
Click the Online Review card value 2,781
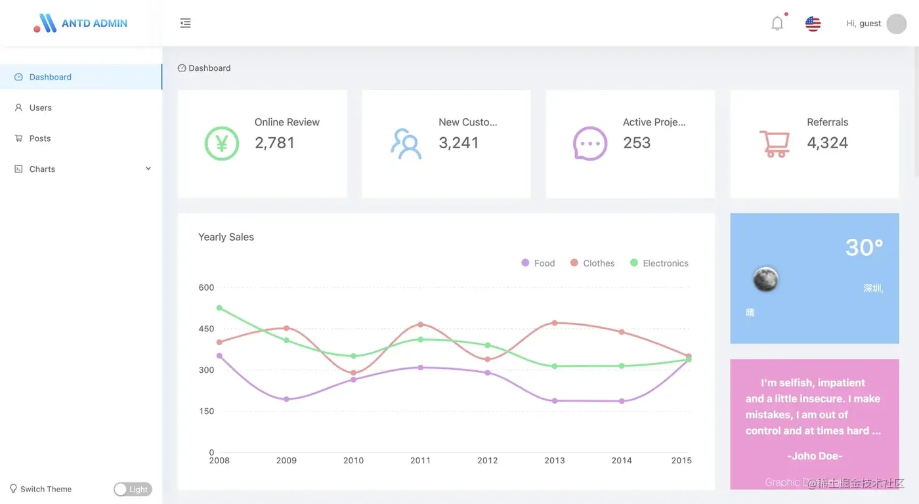275,143
